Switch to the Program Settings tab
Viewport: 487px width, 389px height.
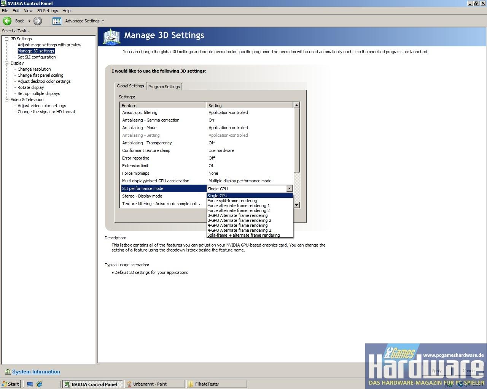coord(164,87)
